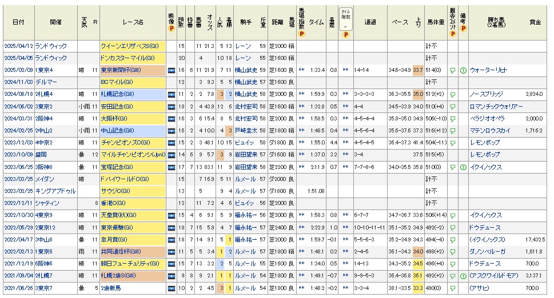
Task: Open winner horse ロマンチックウォリアー link
Action: pyautogui.click(x=496, y=107)
